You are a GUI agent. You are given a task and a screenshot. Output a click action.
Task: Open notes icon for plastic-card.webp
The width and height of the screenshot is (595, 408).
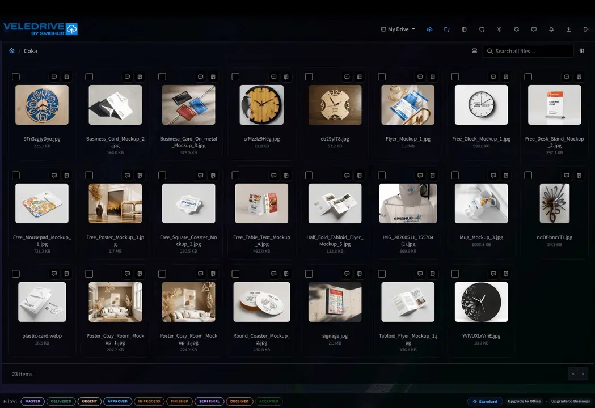pyautogui.click(x=66, y=274)
